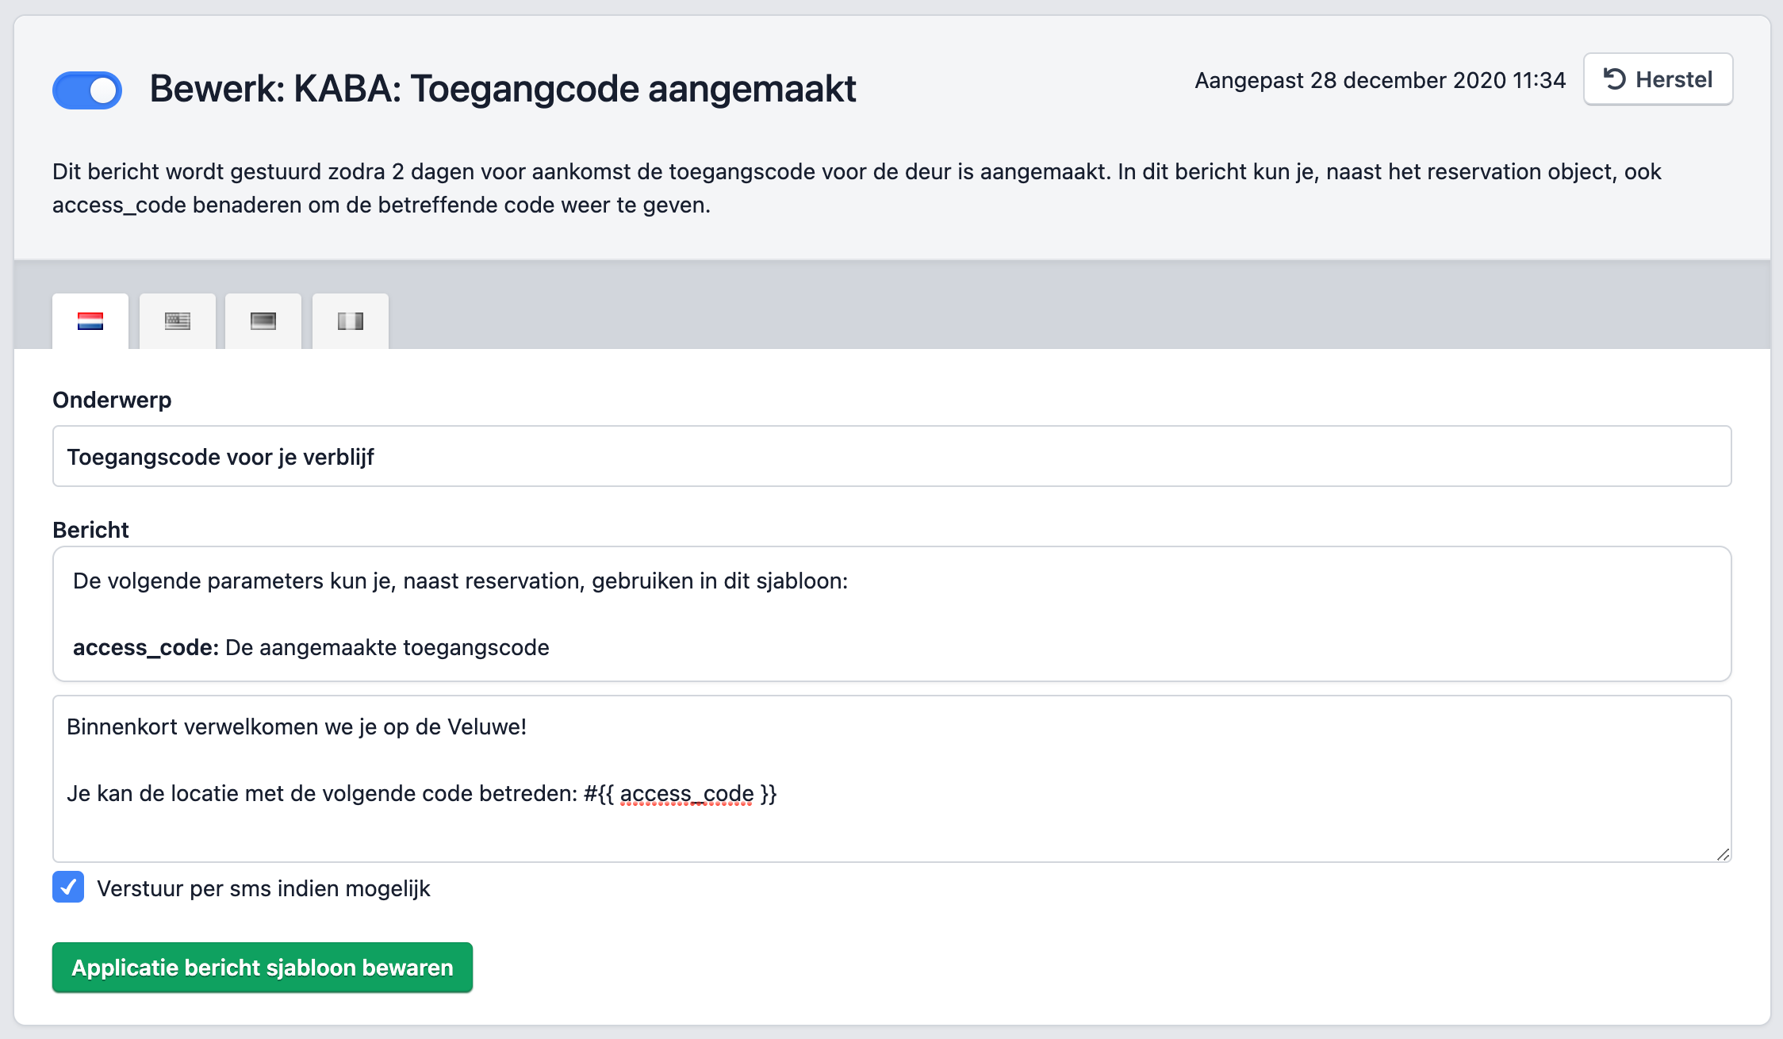Viewport: 1783px width, 1039px height.
Task: Uncheck the Verstuur per sms checkbox
Action: [x=68, y=888]
